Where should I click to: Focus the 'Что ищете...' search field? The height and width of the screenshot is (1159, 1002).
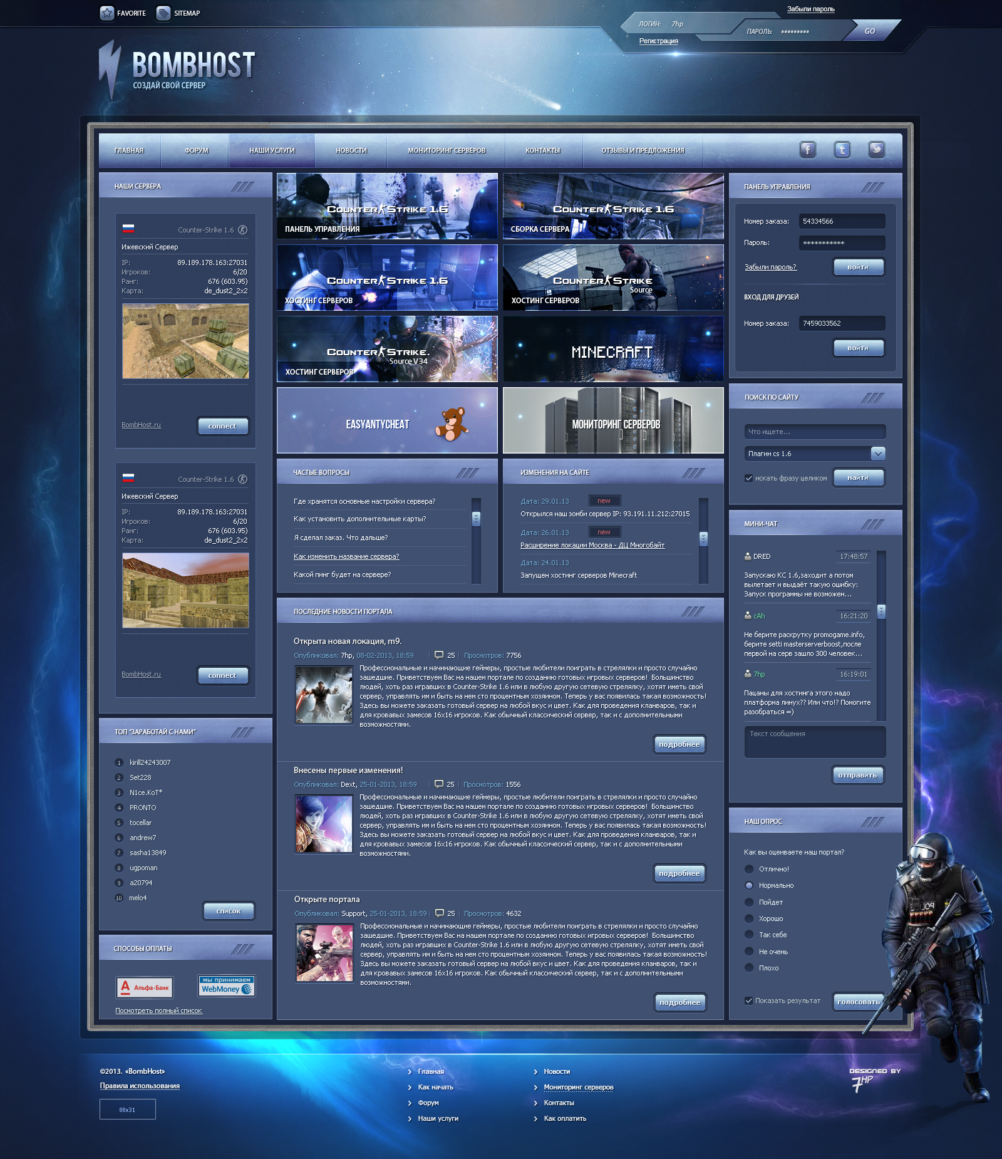coord(815,432)
